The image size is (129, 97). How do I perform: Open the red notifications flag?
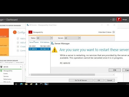pos(119,19)
